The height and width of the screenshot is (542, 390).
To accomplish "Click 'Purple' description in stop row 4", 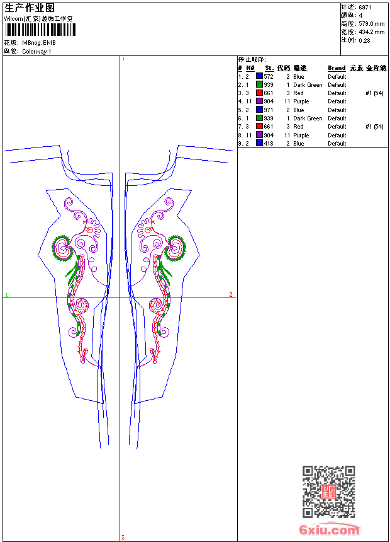I will [x=301, y=101].
